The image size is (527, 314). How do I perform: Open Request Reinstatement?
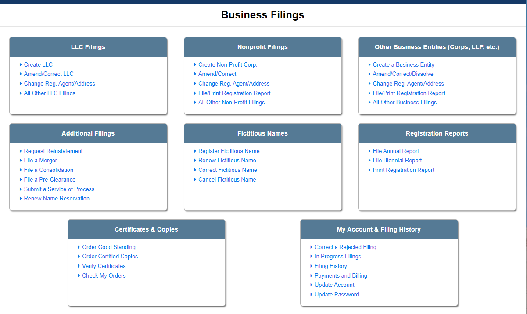point(53,151)
